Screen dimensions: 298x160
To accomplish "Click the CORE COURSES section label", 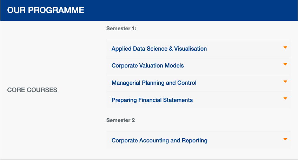I will [32, 90].
